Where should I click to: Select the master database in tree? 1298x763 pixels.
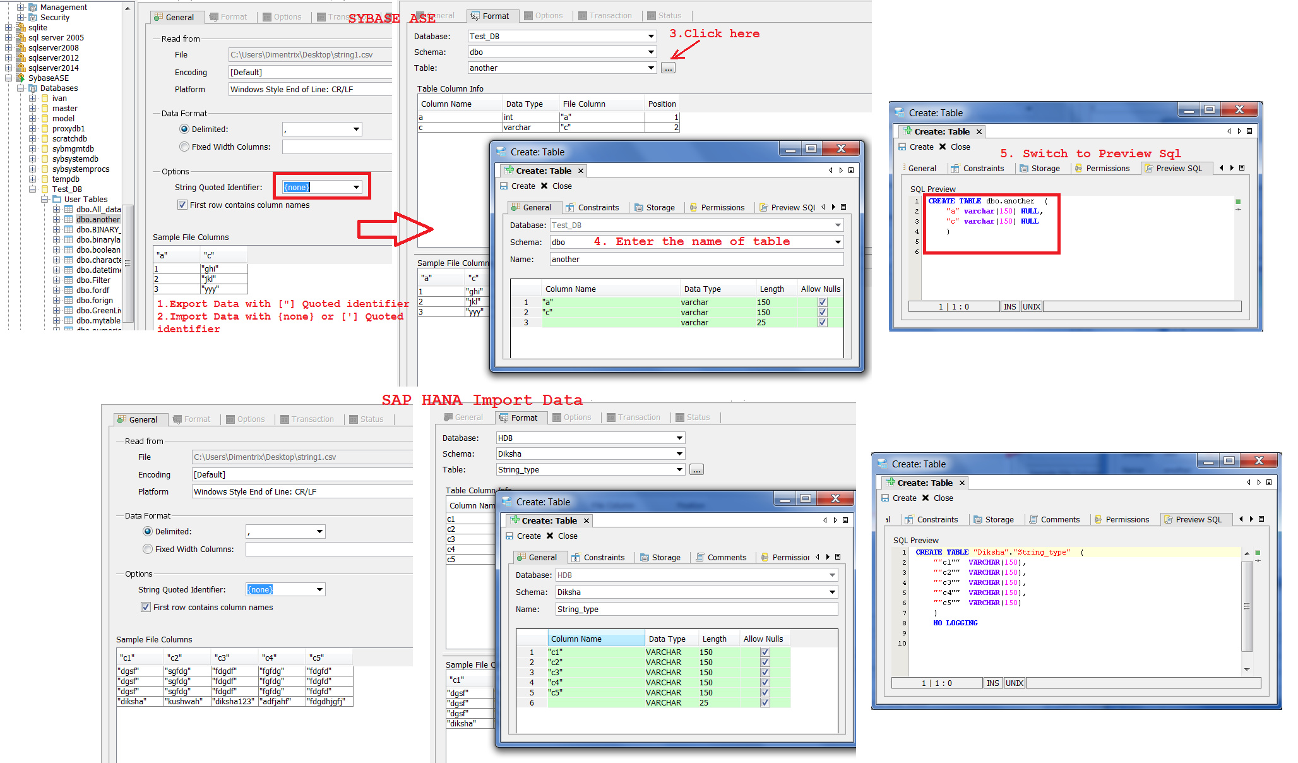[x=64, y=109]
